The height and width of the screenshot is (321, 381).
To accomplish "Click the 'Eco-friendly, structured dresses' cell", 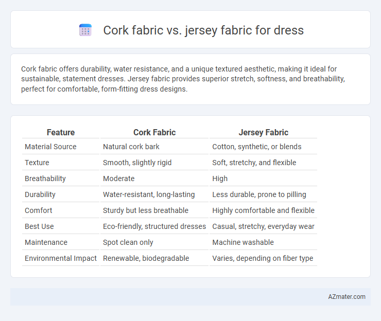I will pos(154,226).
